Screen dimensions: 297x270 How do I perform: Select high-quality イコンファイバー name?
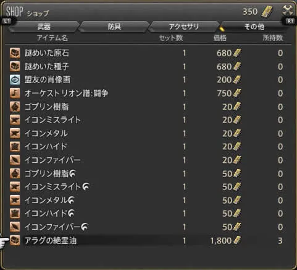(x=56, y=227)
